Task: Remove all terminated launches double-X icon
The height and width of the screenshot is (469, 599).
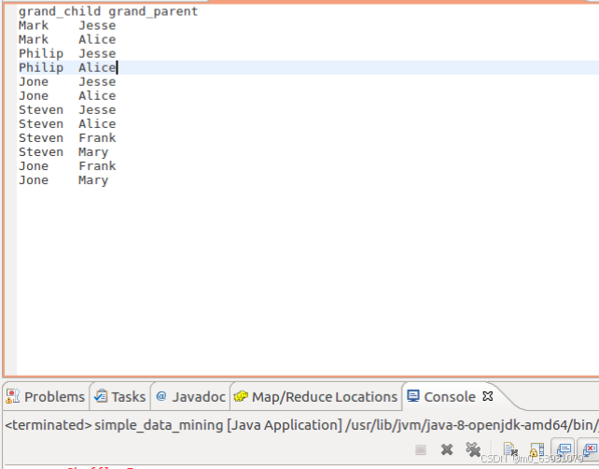Action: (473, 449)
